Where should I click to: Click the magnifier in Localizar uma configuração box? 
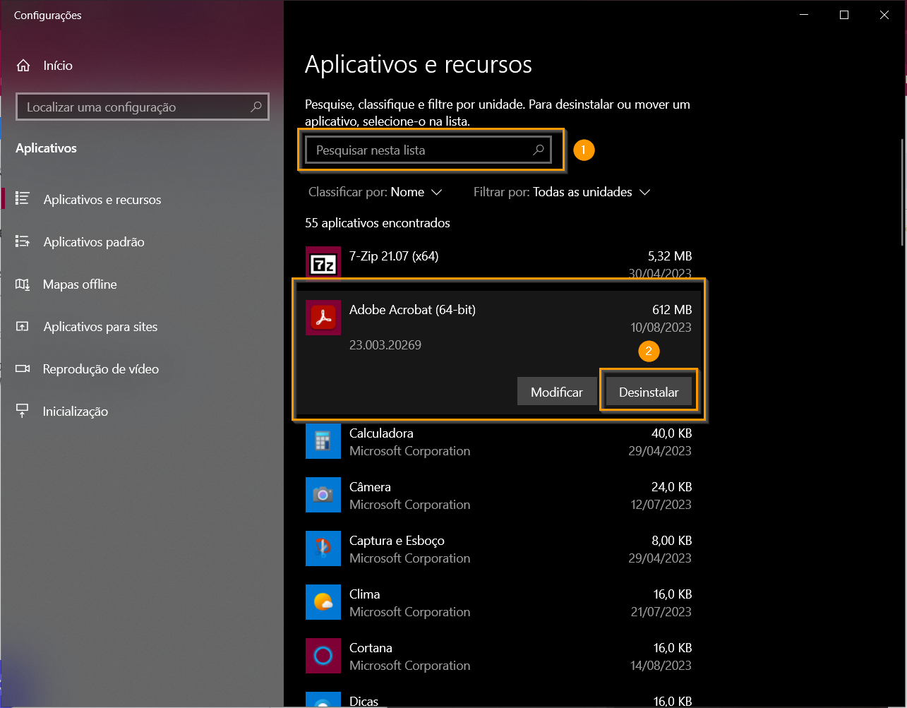(x=256, y=107)
